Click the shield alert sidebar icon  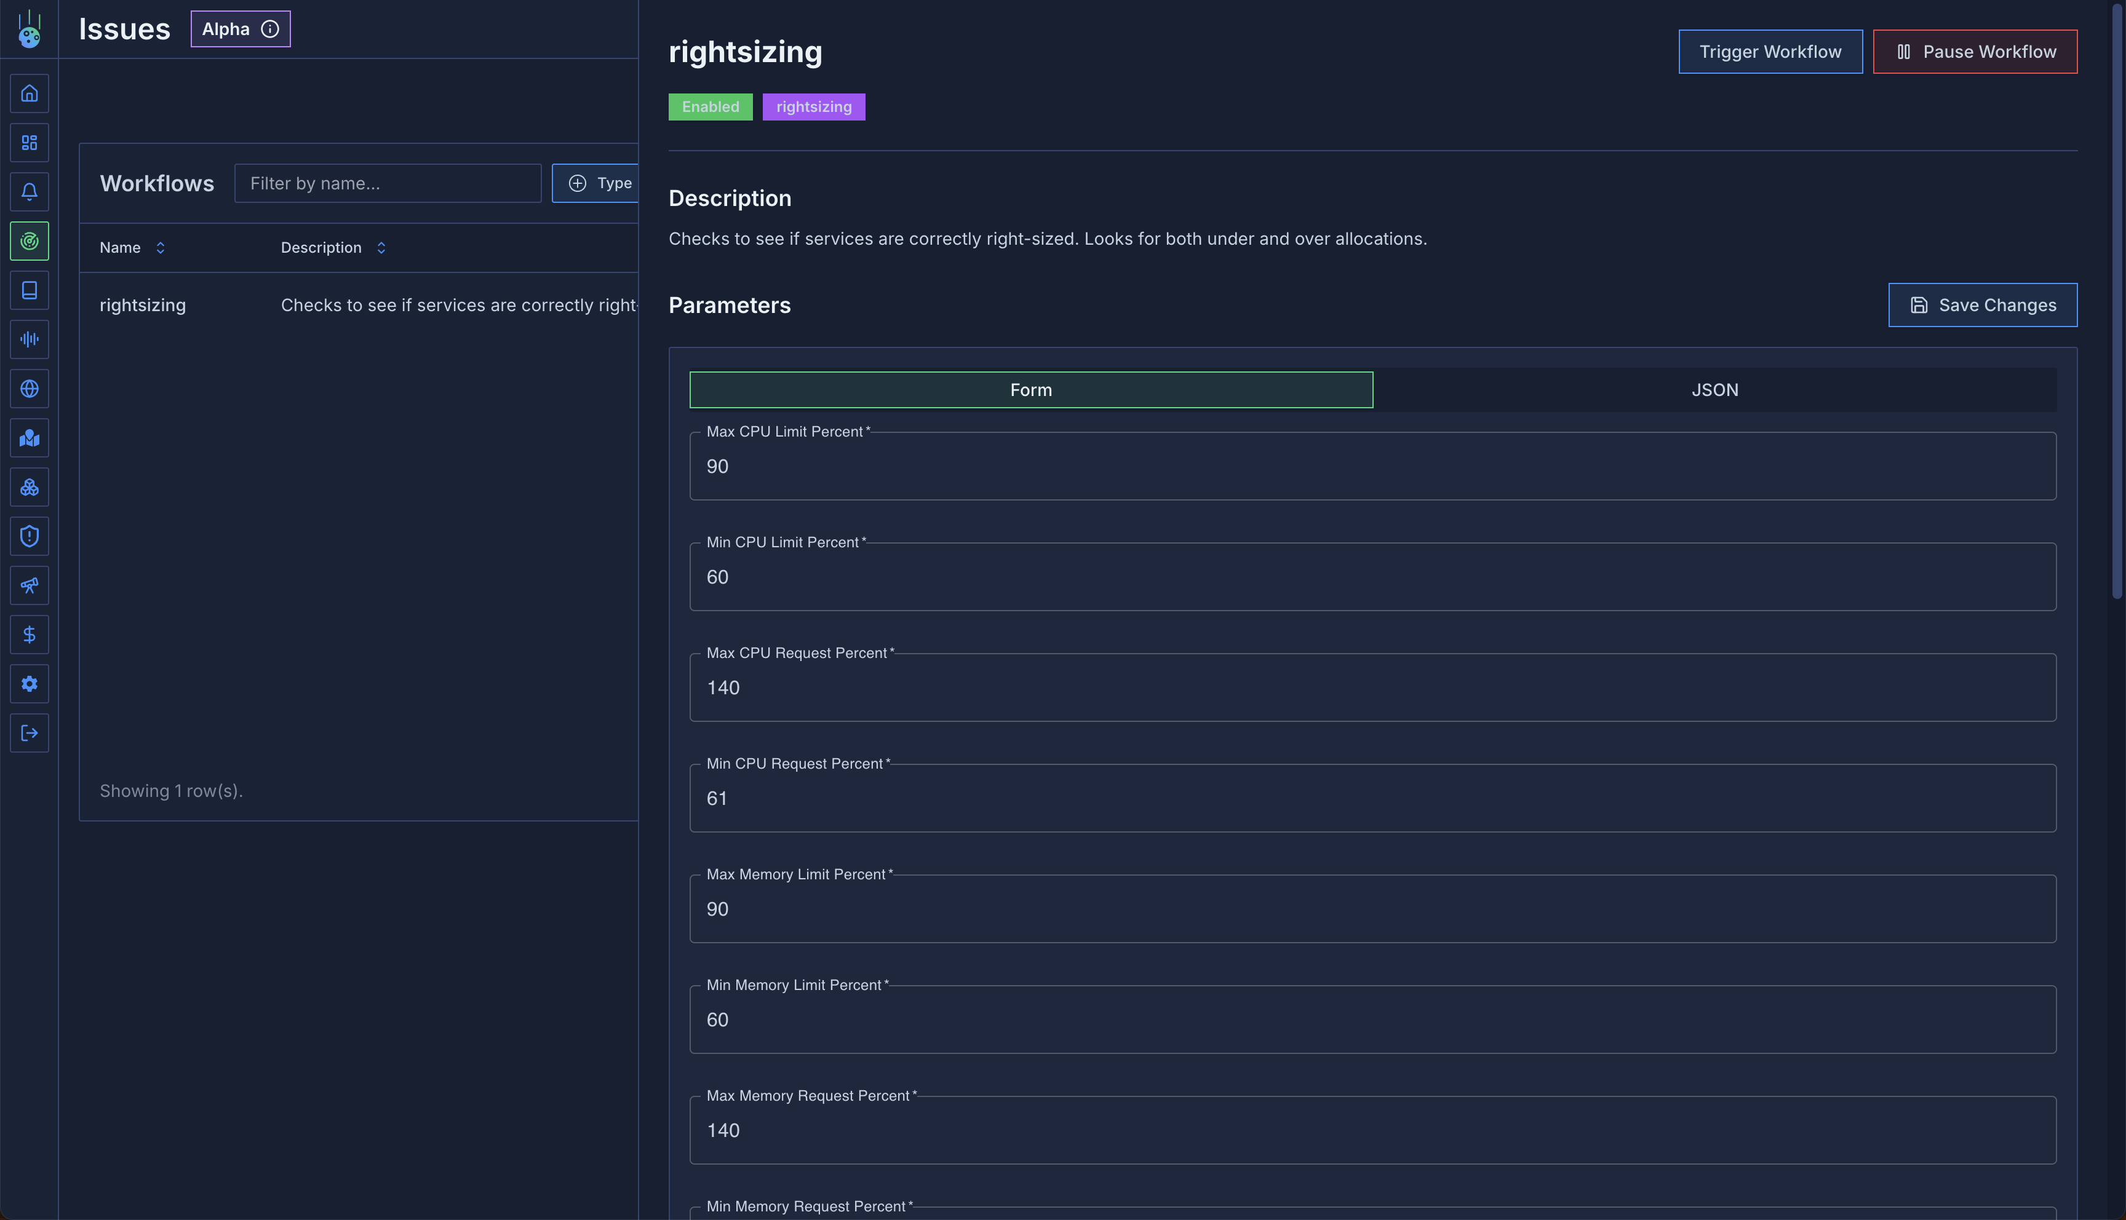(x=30, y=536)
